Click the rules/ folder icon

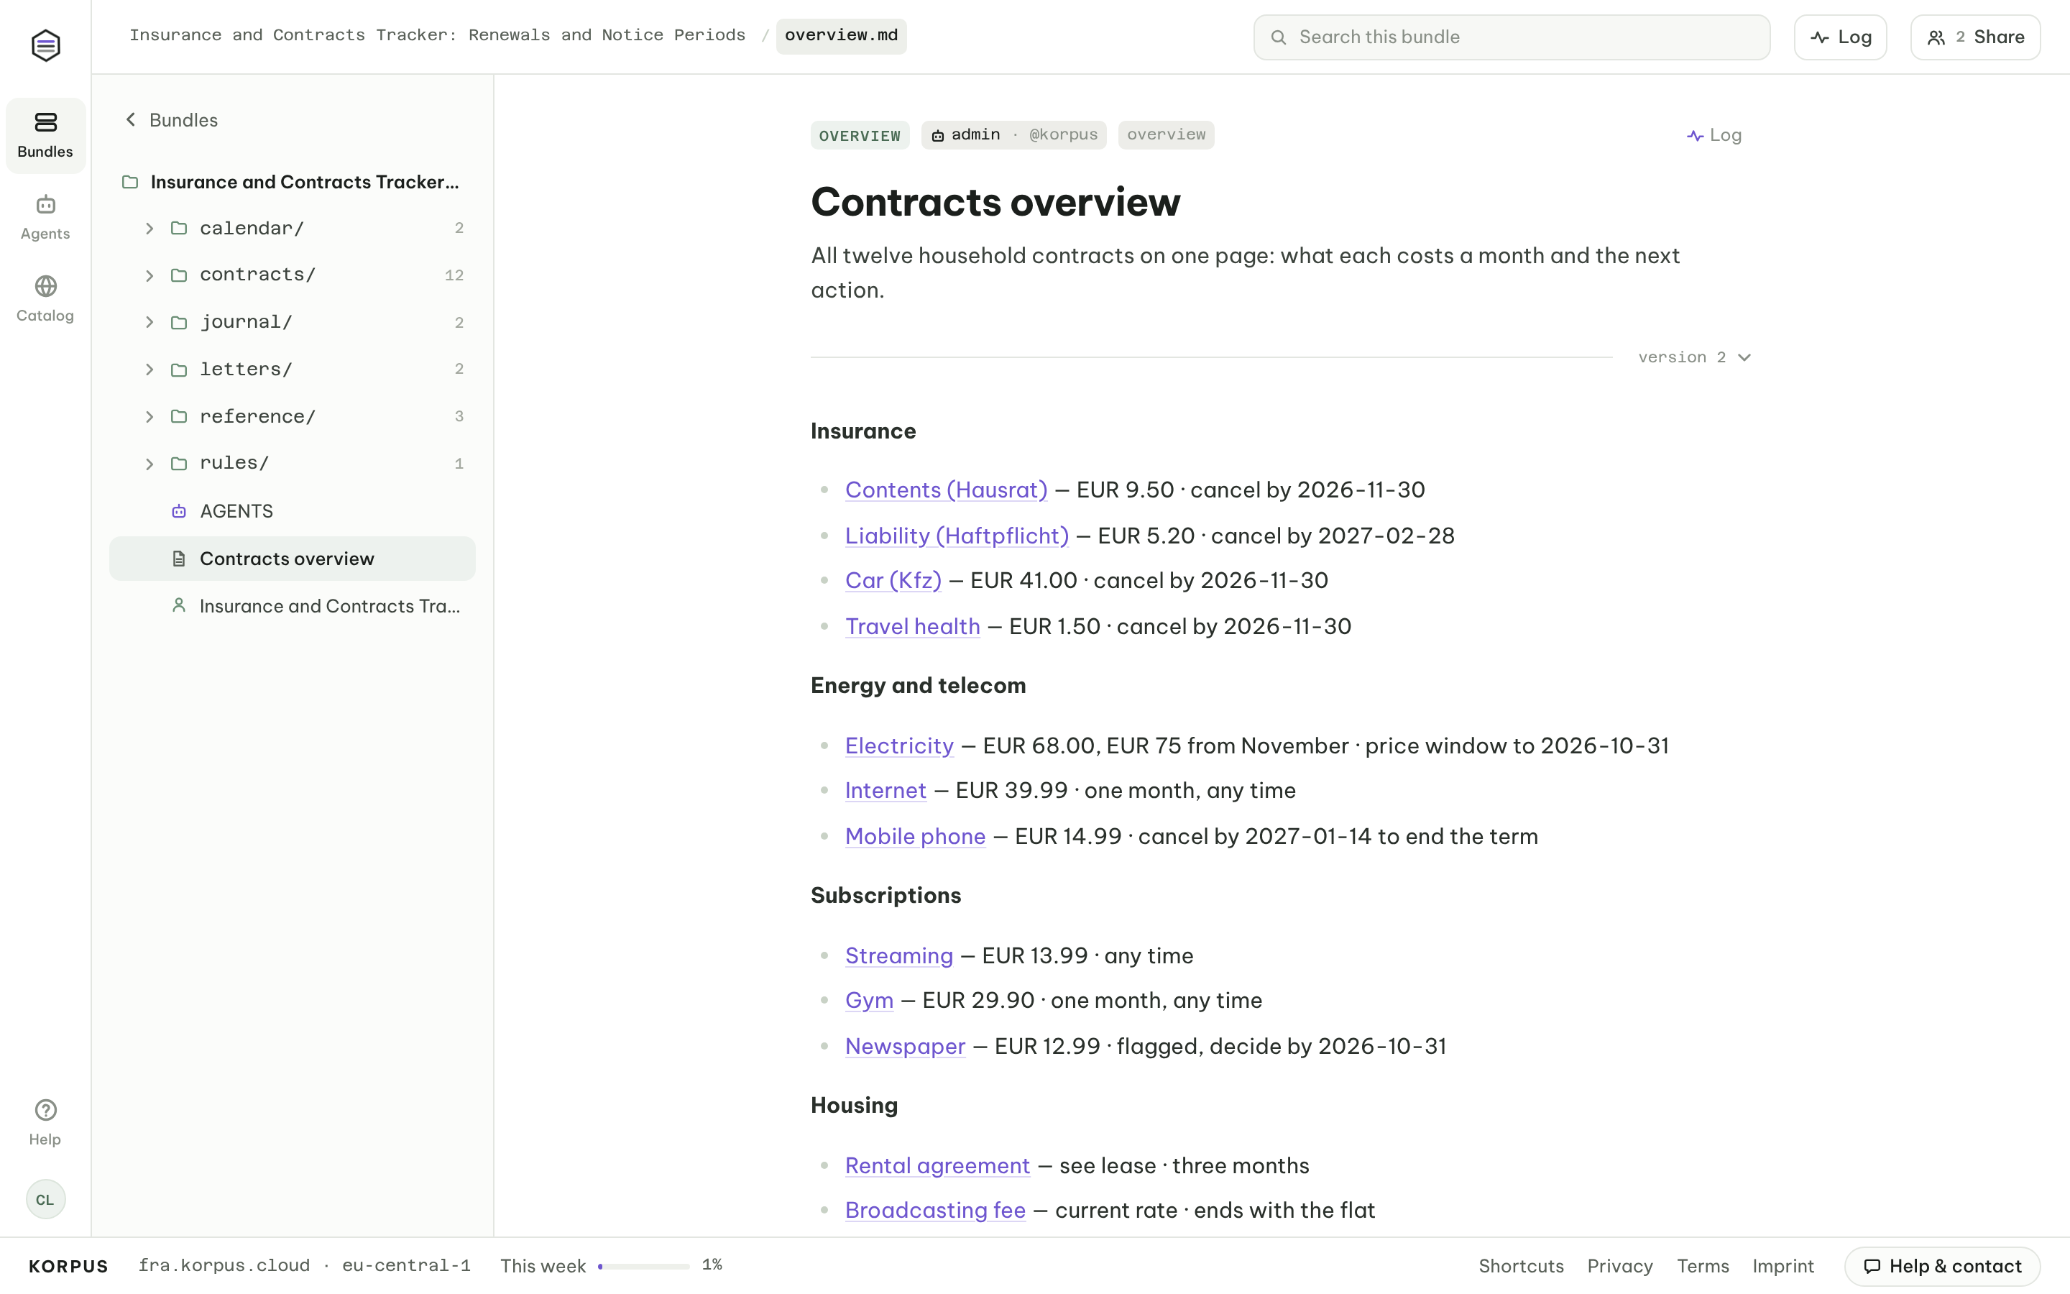(x=179, y=464)
